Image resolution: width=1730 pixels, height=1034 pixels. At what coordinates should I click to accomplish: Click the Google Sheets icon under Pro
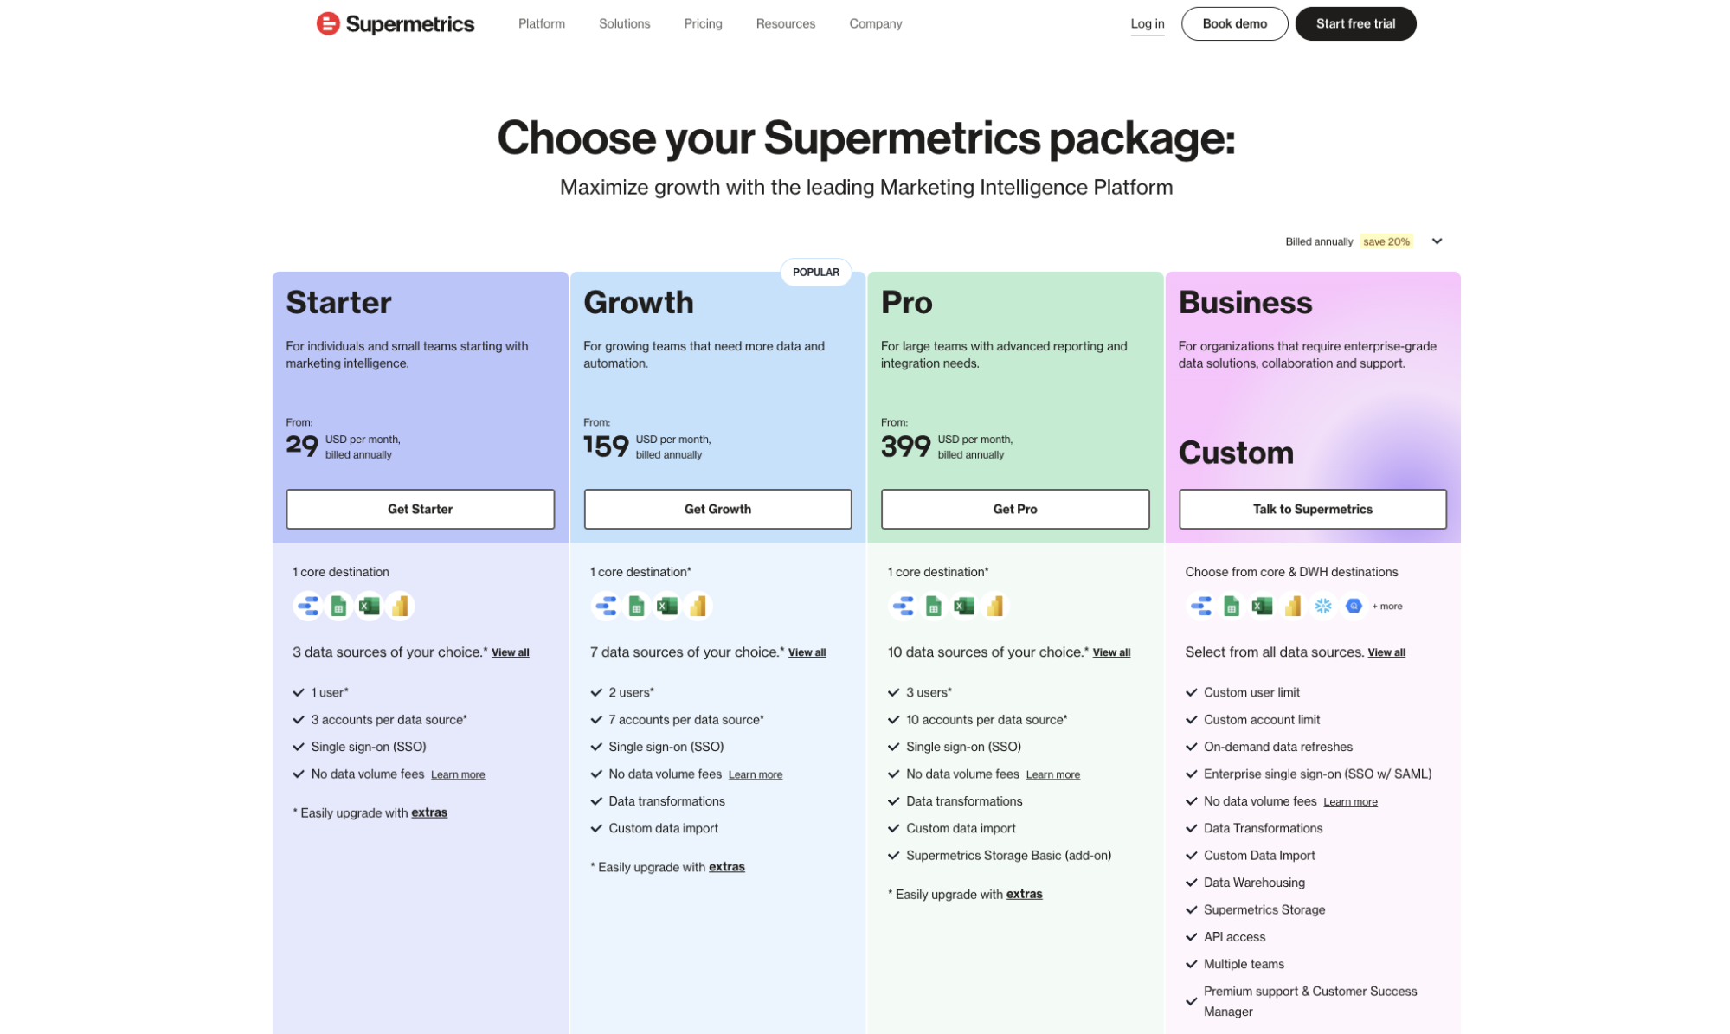(x=933, y=606)
